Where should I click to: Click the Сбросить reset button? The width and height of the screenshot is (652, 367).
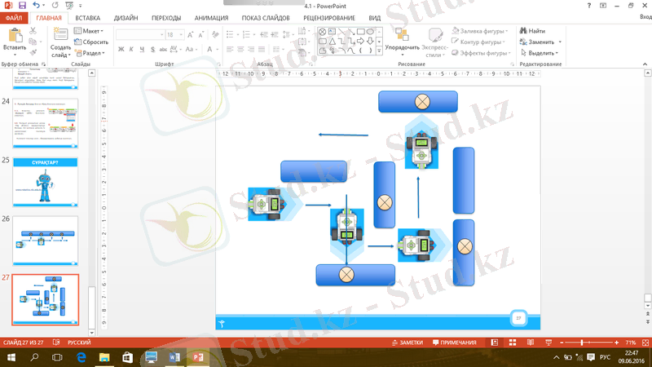[91, 42]
